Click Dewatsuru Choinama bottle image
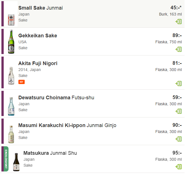Viewport: 195px width, 176px height. (x=11, y=106)
